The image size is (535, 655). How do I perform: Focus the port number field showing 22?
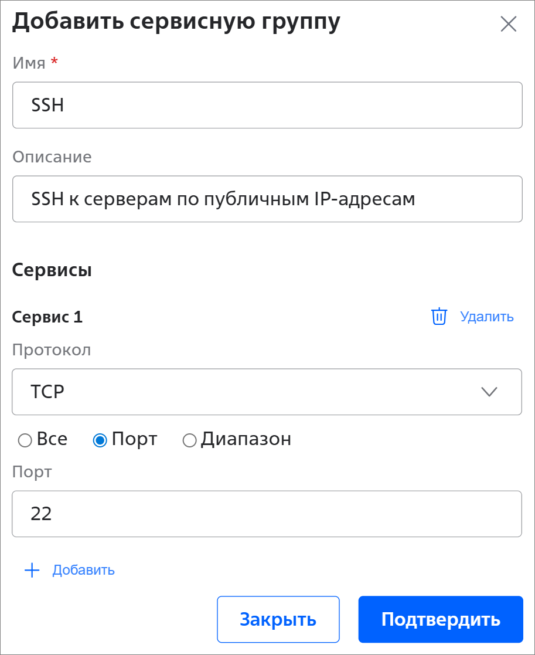tap(267, 514)
